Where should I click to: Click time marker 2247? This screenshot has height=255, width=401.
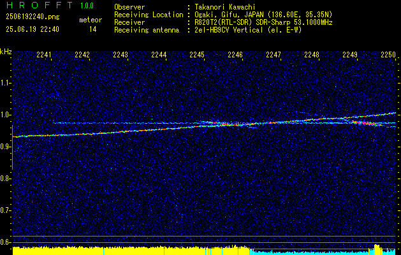[x=273, y=54]
